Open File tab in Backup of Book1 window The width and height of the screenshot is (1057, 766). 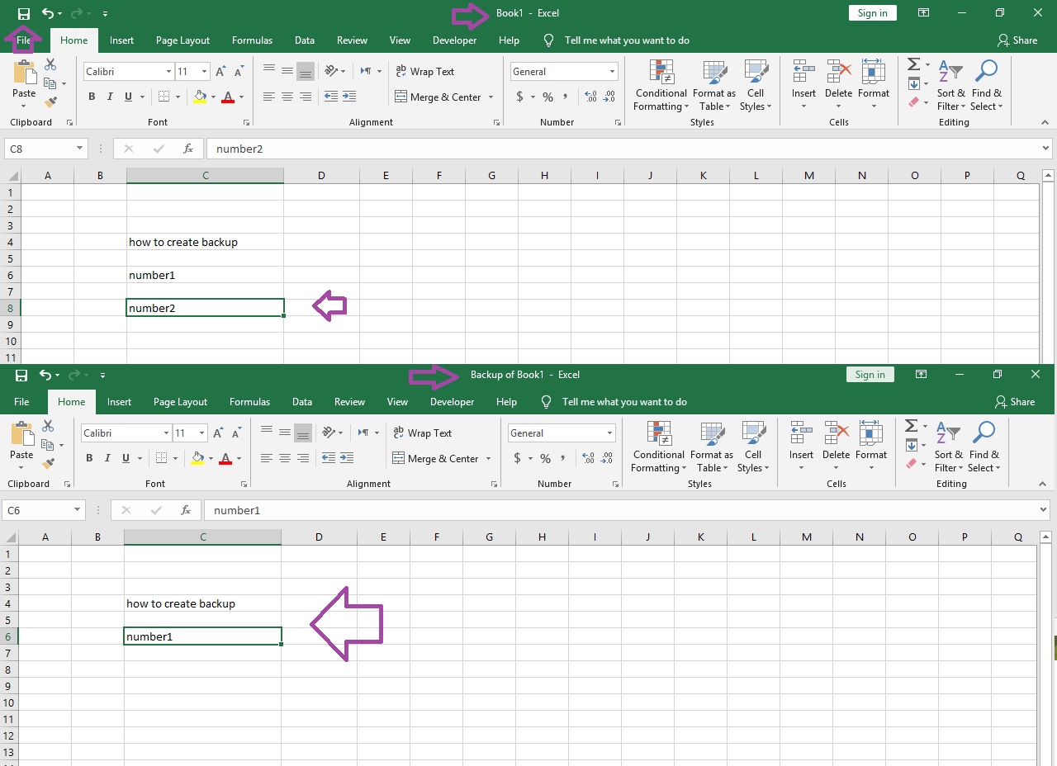(x=21, y=402)
